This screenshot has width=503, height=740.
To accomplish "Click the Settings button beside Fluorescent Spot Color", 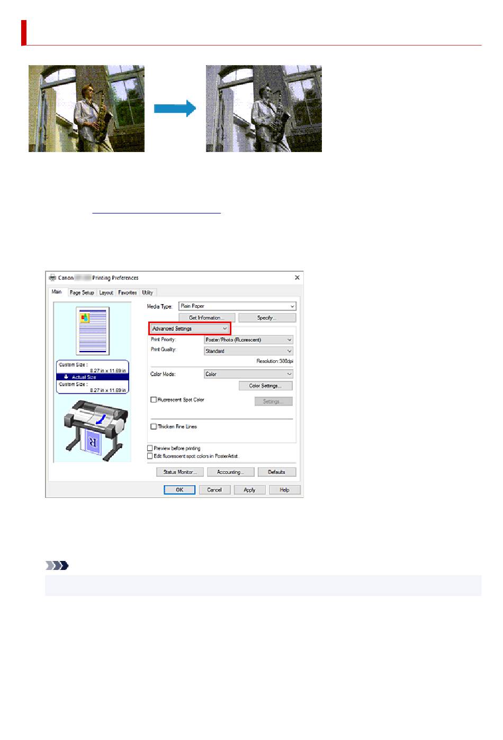I will pyautogui.click(x=273, y=402).
